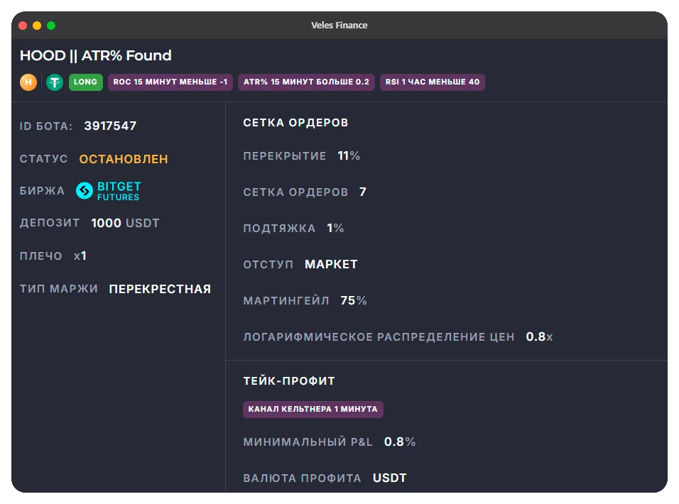Viewport: 679px width, 504px height.
Task: Click the green LONG badge
Action: click(85, 82)
